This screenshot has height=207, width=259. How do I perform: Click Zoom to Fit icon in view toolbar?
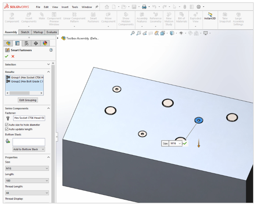(132, 33)
